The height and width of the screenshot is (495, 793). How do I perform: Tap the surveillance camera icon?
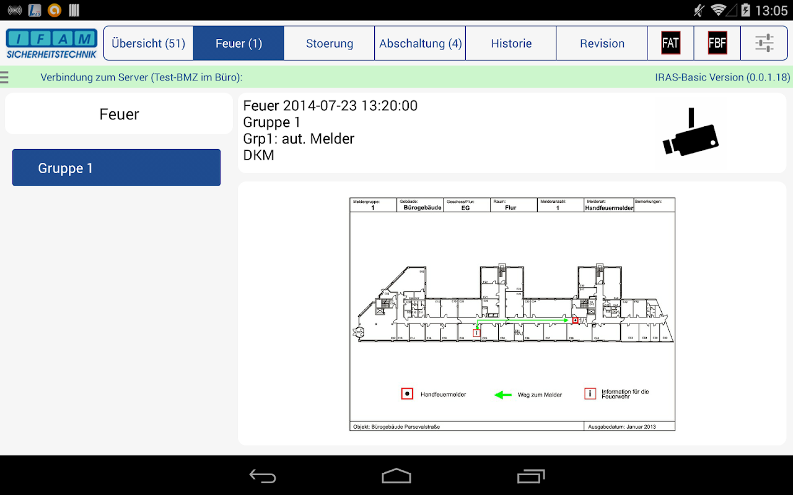point(690,132)
